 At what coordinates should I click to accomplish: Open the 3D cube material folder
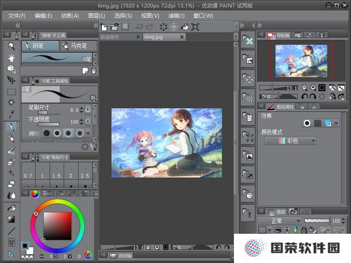248,193
